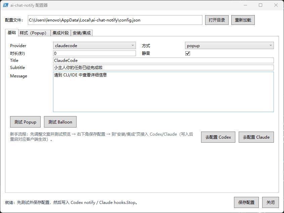
Task: Save settings using the 保存配置 button
Action: tap(246, 202)
